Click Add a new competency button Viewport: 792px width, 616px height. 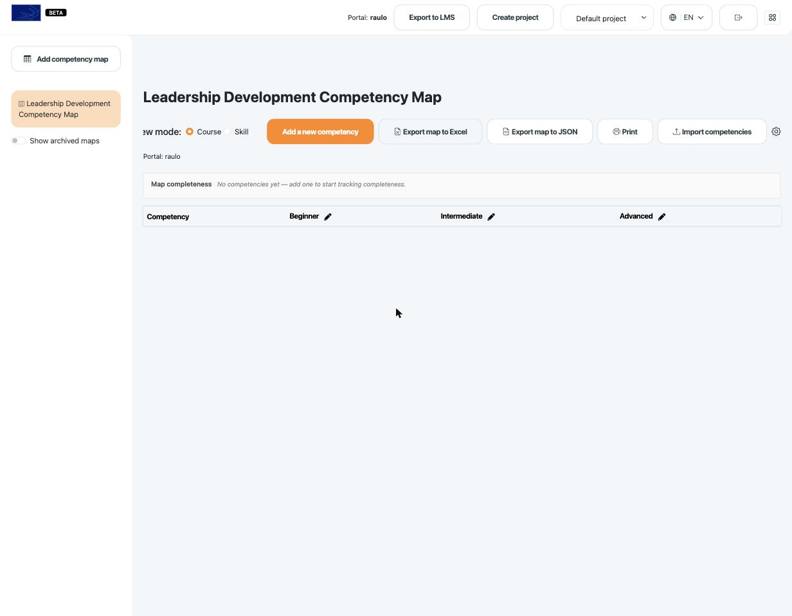(320, 132)
